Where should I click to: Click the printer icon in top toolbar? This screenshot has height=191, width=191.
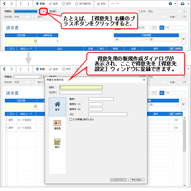182,4
